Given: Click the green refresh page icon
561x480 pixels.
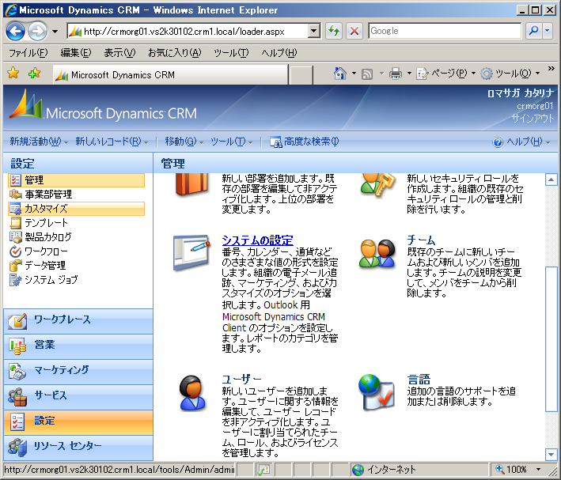Looking at the screenshot, I should (x=333, y=32).
